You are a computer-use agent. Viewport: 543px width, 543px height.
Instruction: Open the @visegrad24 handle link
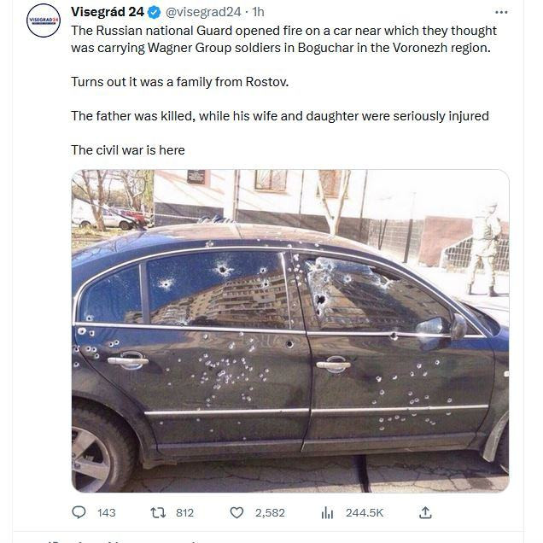[x=203, y=12]
